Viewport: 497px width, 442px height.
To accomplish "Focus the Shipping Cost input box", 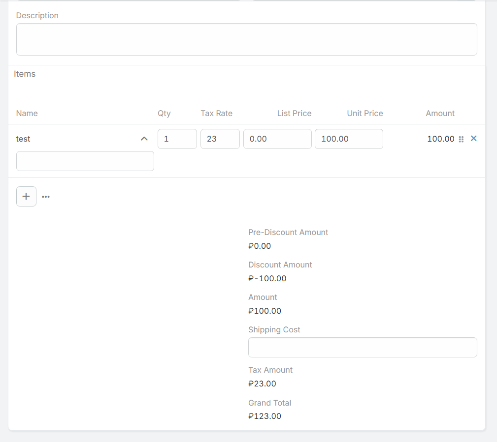I will 362,347.
